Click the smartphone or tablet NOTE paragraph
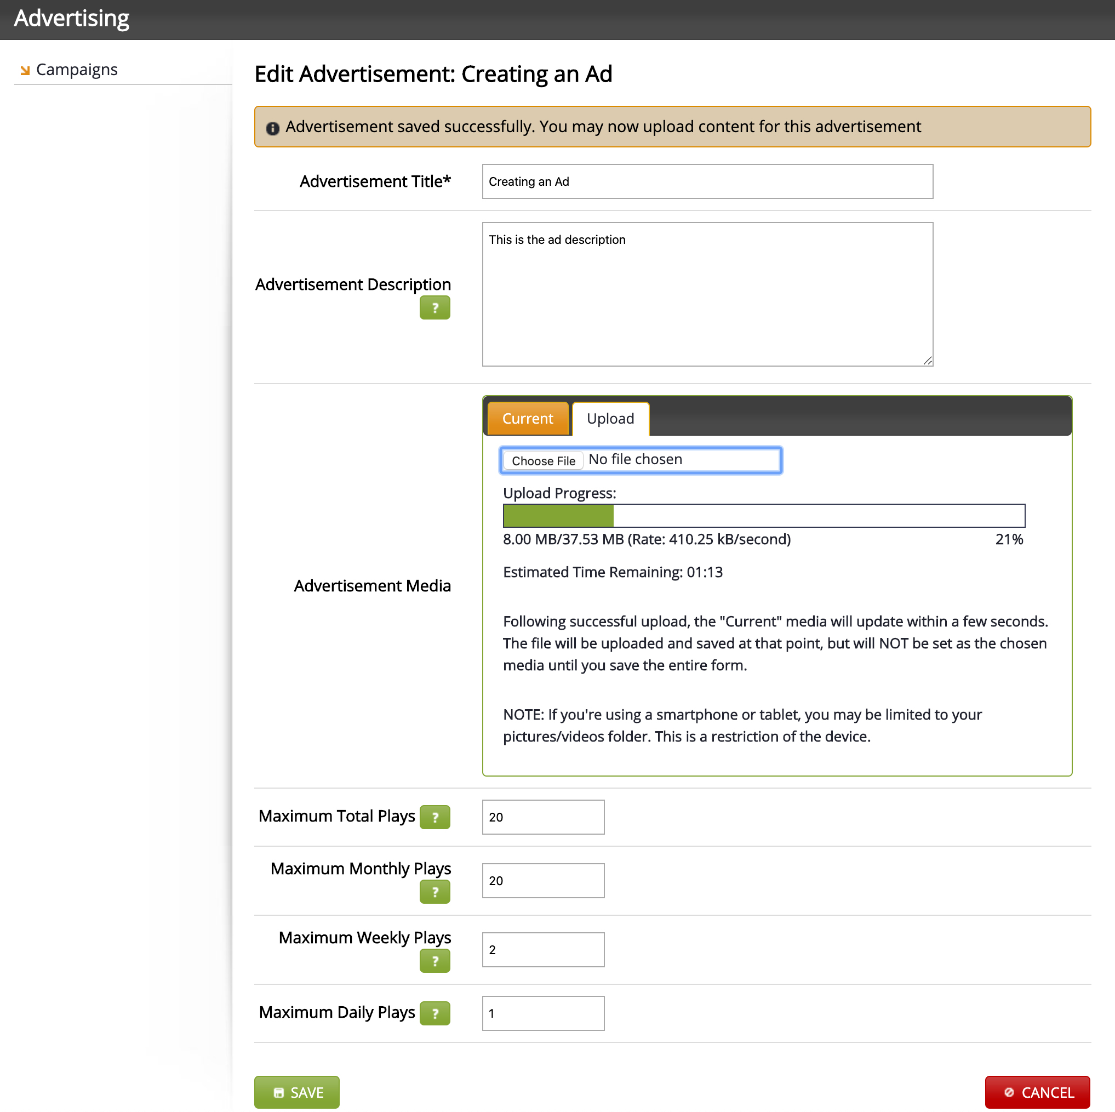The height and width of the screenshot is (1112, 1115). pyautogui.click(x=742, y=725)
